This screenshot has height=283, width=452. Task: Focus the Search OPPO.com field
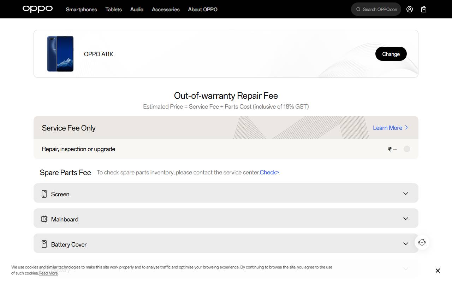pyautogui.click(x=376, y=9)
